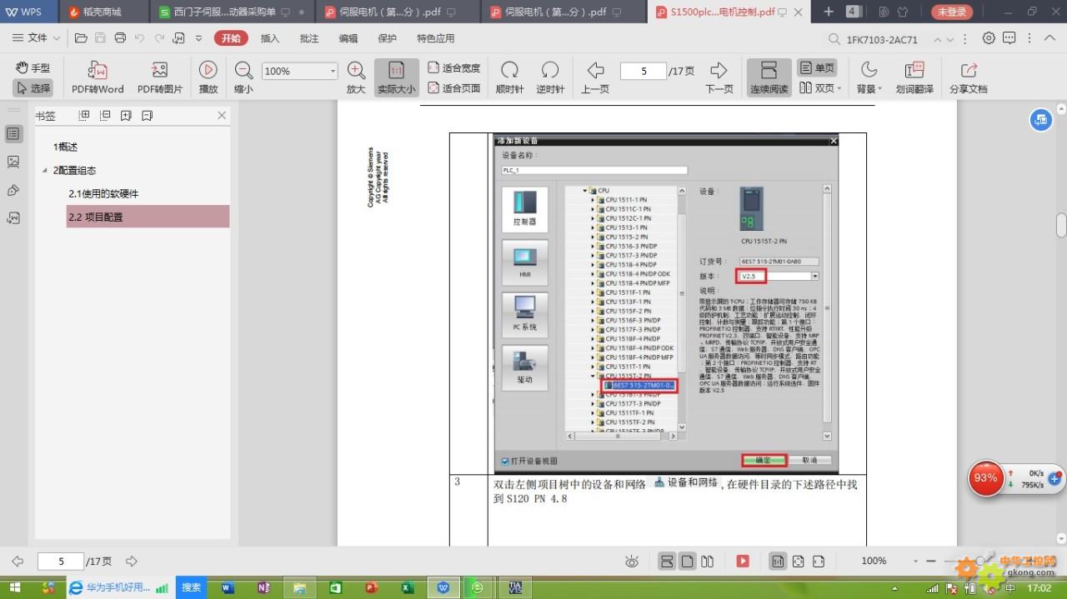Image resolution: width=1067 pixels, height=599 pixels.
Task: Rotate page counterclockwise (逆时针)
Action: click(x=550, y=77)
